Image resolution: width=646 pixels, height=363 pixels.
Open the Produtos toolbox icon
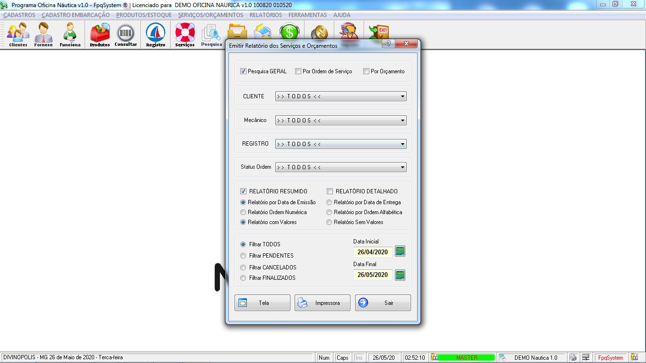[x=100, y=35]
